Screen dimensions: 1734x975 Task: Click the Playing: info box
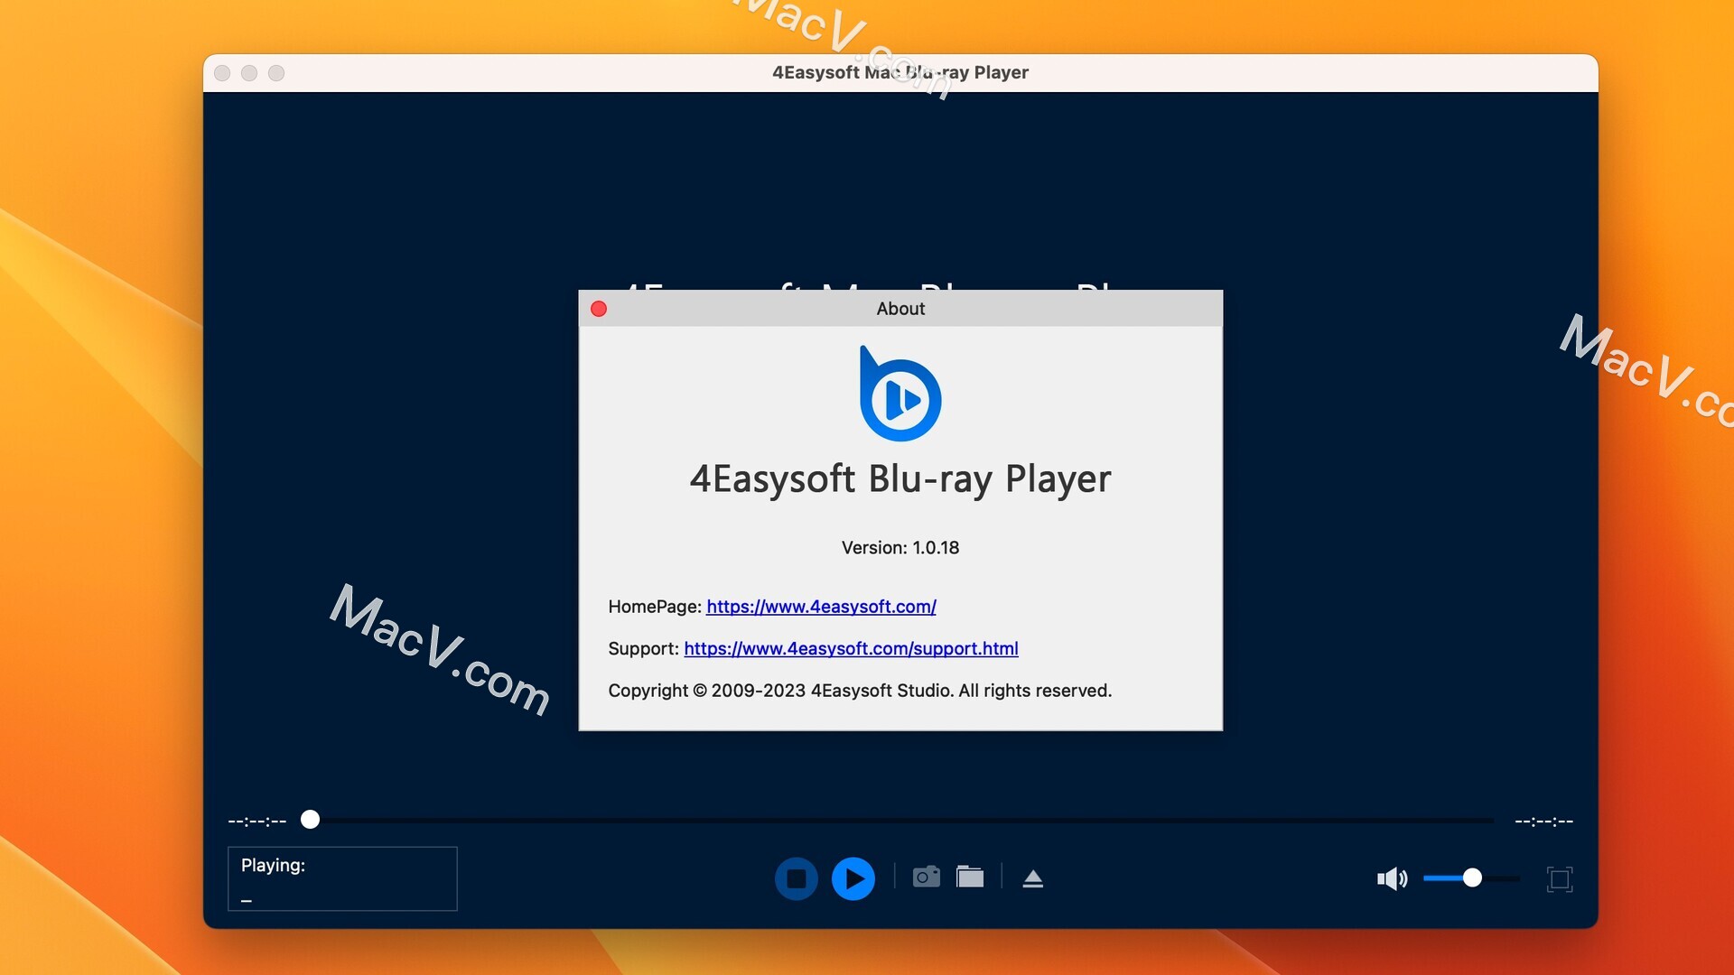pyautogui.click(x=342, y=878)
